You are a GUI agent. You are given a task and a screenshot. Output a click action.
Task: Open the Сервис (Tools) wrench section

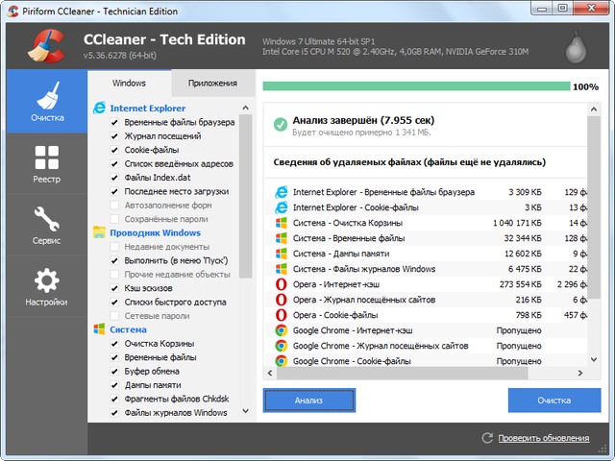46,226
